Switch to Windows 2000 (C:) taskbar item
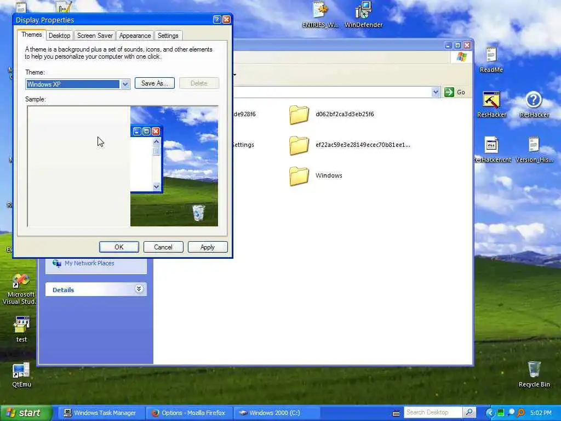 point(276,413)
